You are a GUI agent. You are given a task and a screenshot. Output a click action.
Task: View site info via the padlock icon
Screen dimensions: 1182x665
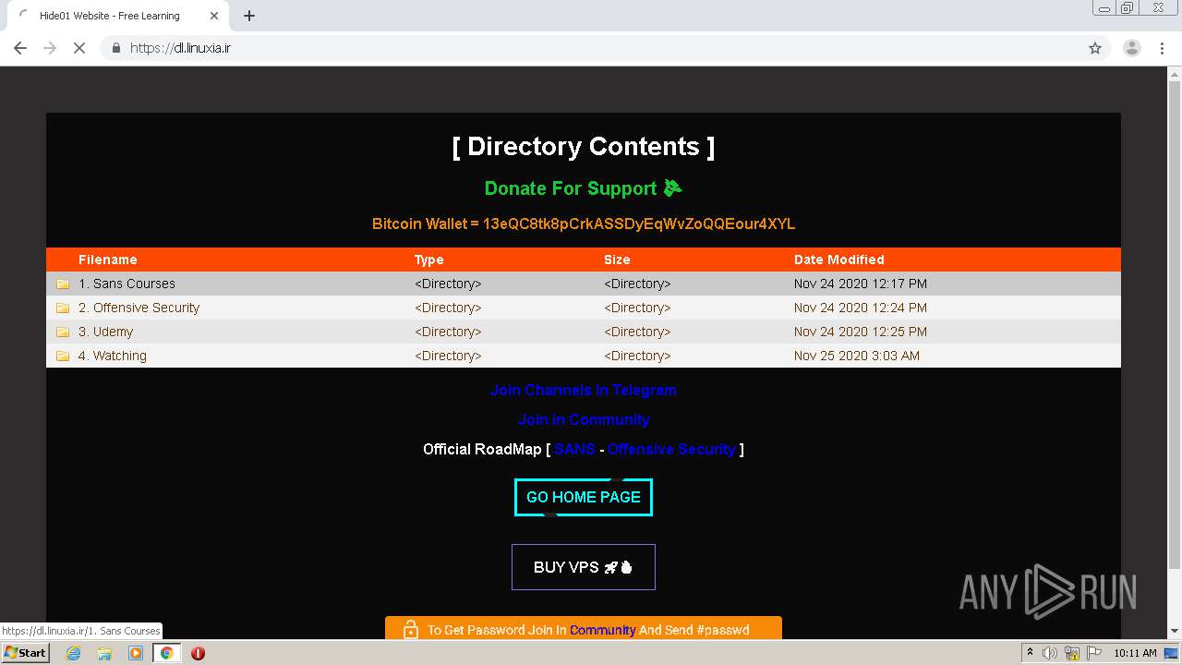point(115,48)
